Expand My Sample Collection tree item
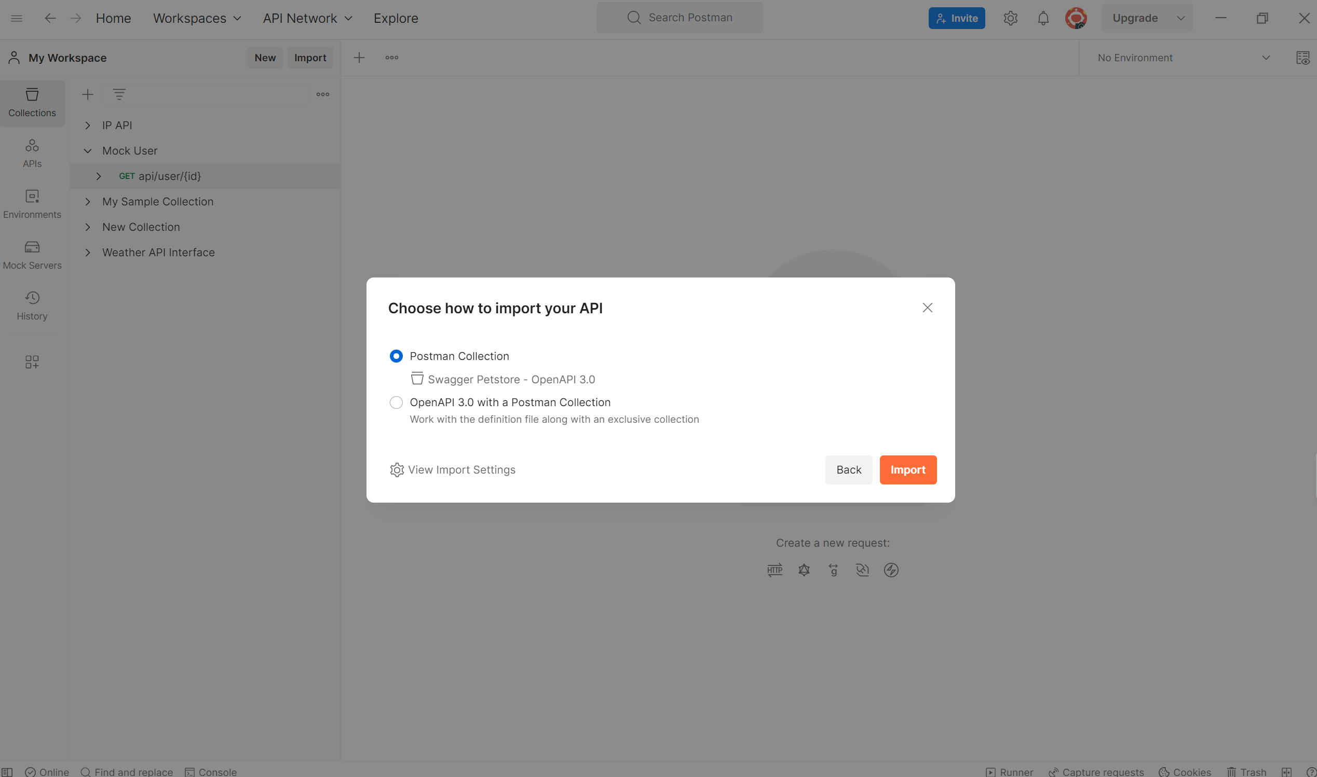This screenshot has width=1317, height=777. [87, 202]
